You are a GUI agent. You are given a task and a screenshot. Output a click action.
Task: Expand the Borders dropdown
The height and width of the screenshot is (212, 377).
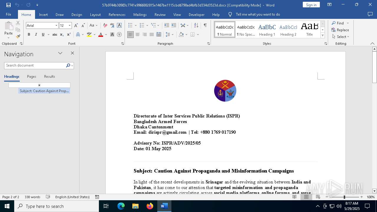(x=198, y=34)
